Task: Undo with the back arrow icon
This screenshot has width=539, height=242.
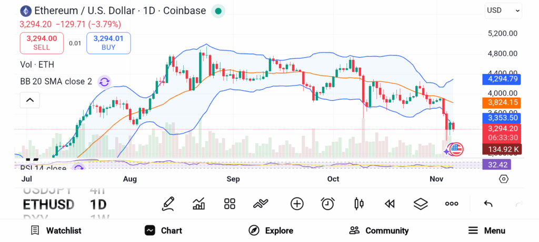Action: click(488, 204)
